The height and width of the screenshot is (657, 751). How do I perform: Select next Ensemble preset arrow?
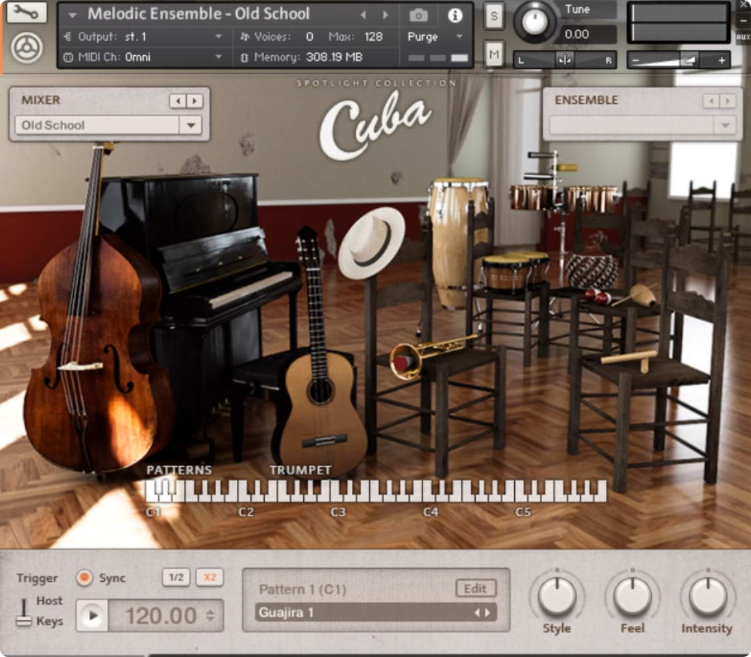[728, 101]
